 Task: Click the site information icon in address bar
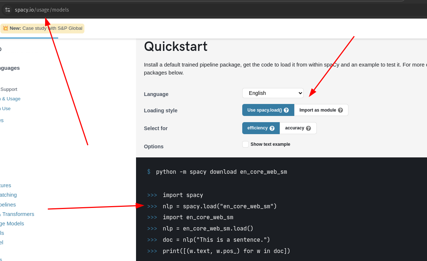click(8, 10)
